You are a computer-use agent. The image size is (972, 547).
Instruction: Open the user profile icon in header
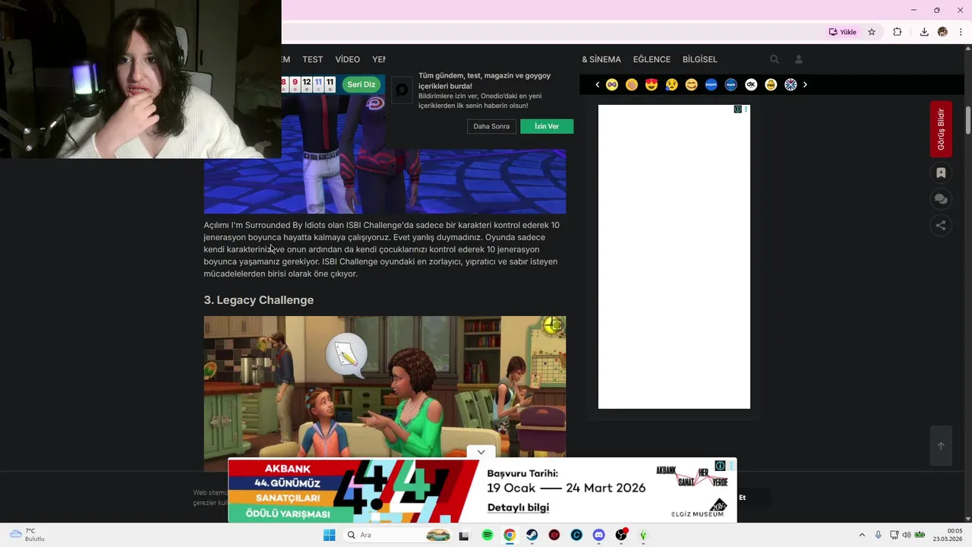point(799,59)
